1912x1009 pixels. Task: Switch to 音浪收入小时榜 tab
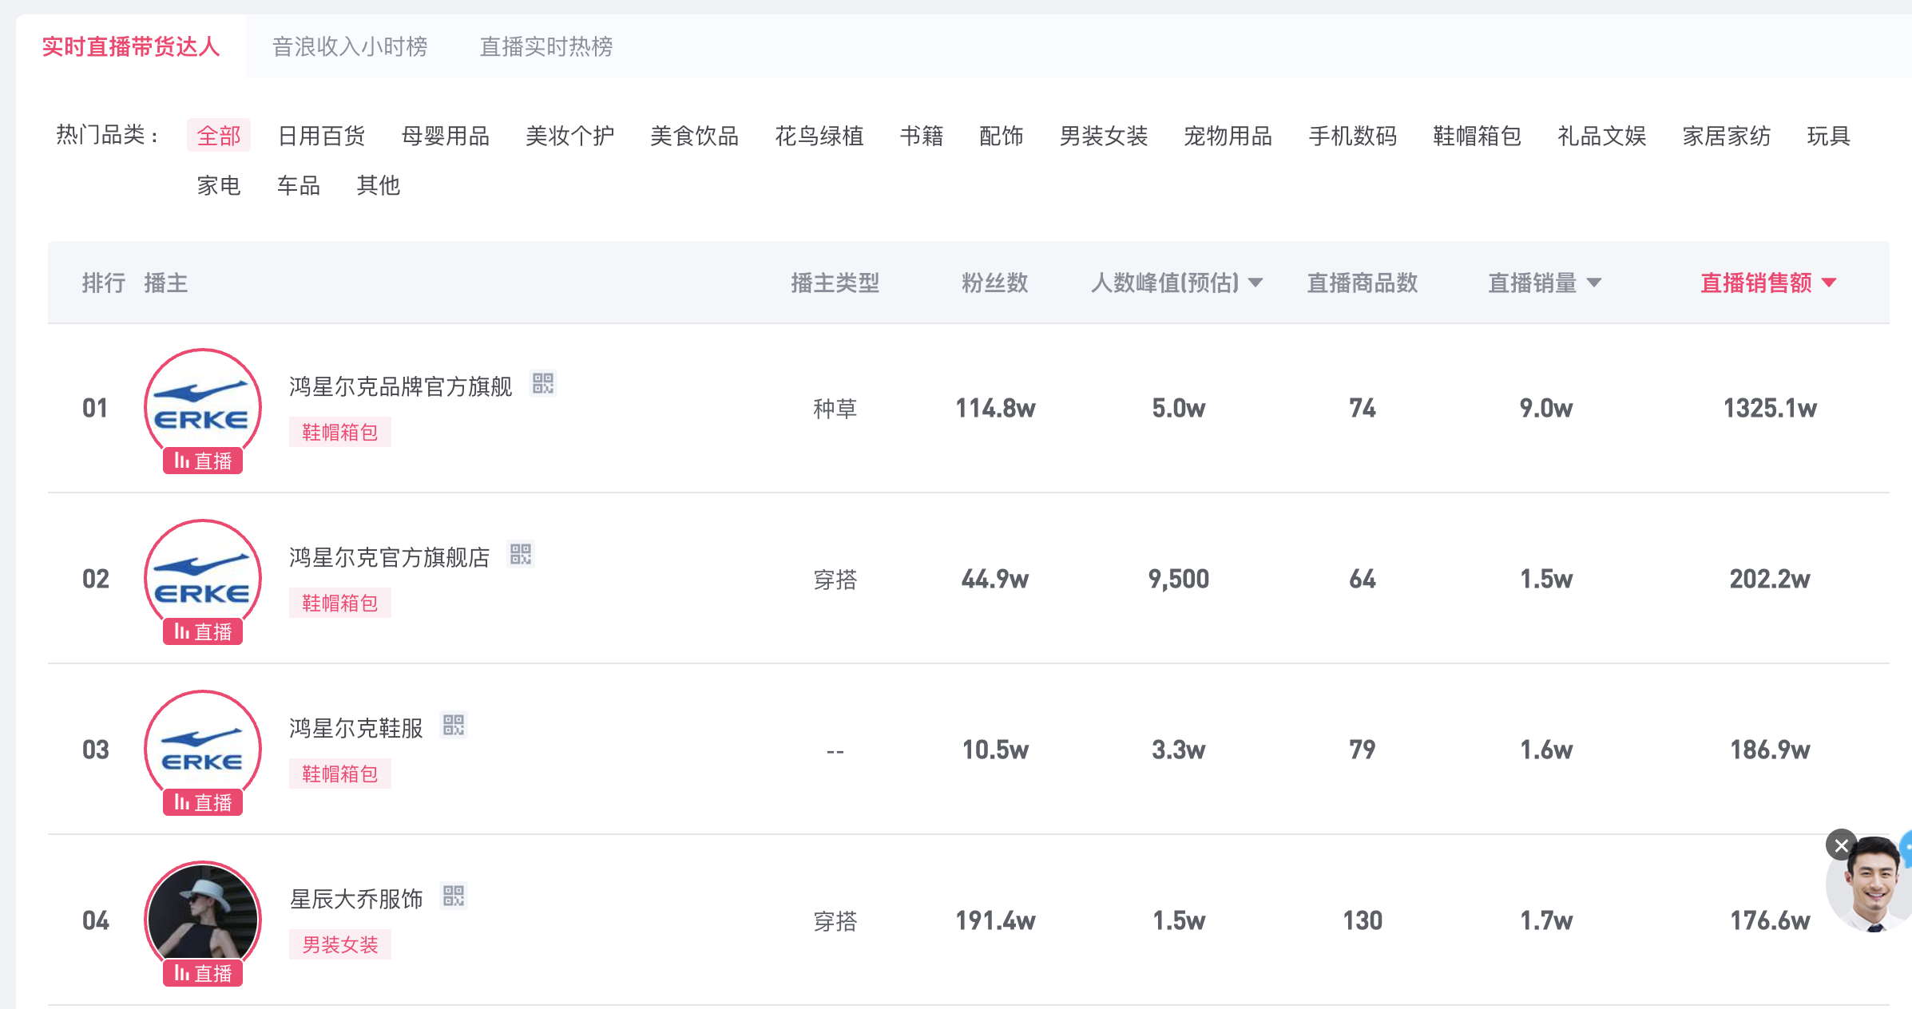pyautogui.click(x=350, y=46)
